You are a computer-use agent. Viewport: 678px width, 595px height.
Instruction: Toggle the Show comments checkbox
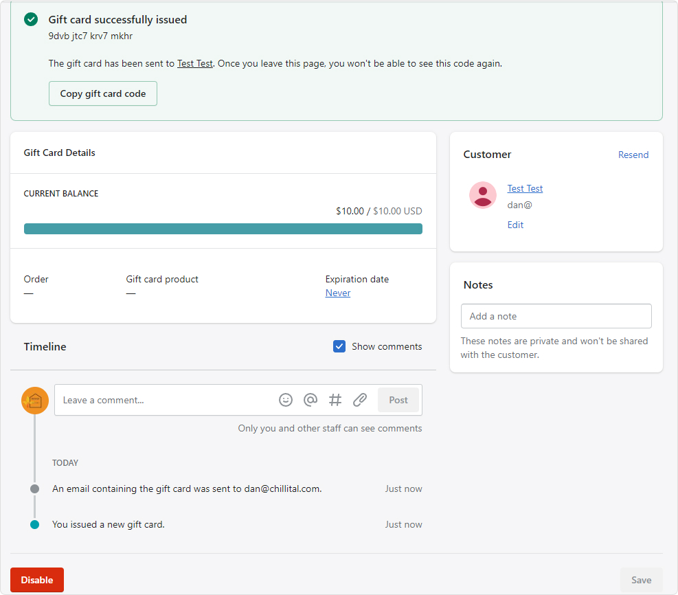click(339, 346)
